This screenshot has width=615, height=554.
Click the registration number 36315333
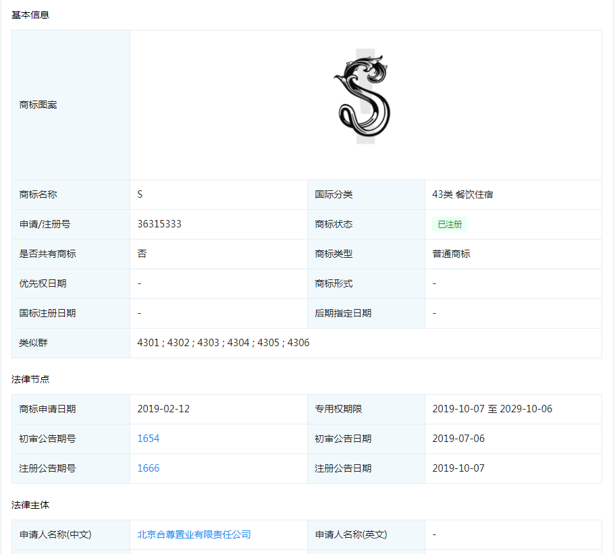coord(159,224)
